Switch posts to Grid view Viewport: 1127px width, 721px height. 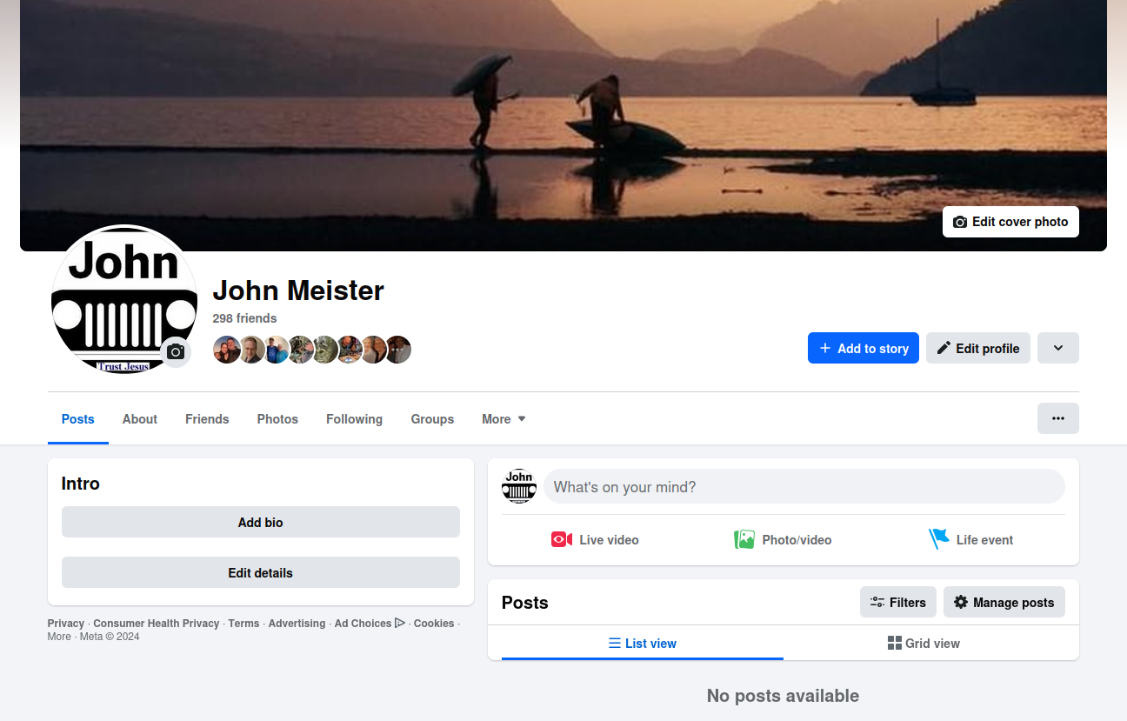[924, 644]
